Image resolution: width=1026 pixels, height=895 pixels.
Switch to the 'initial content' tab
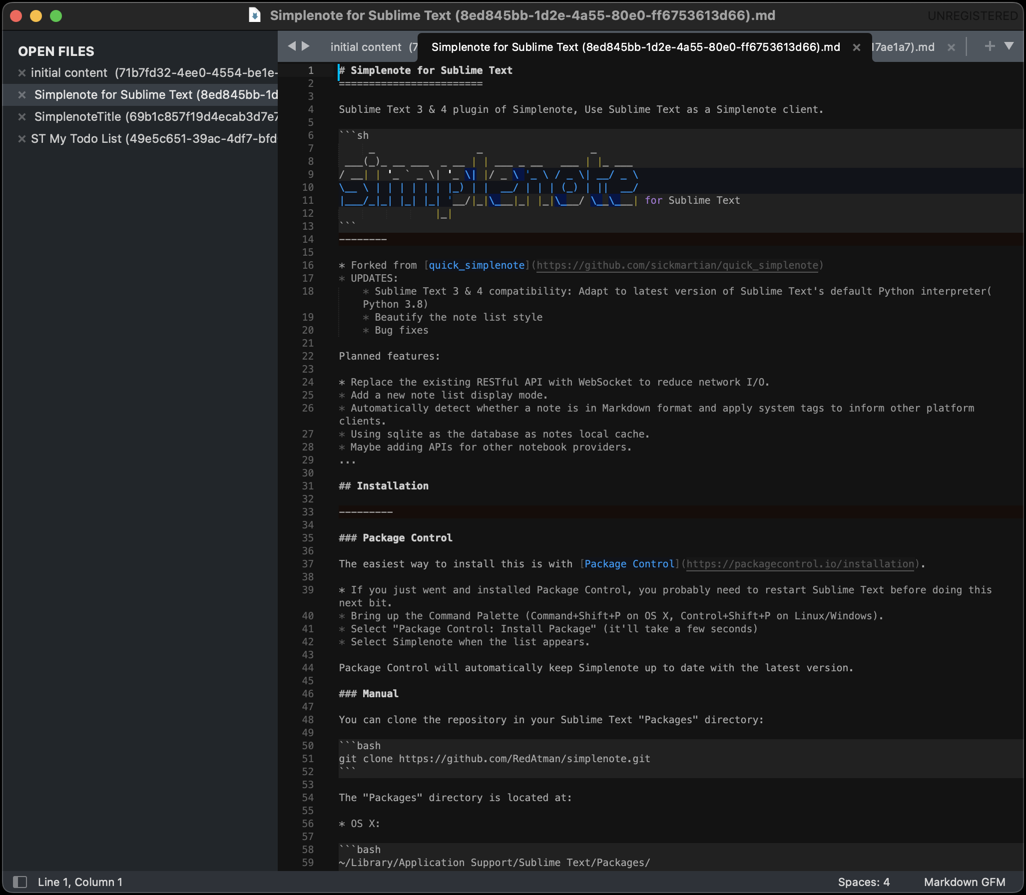point(366,47)
